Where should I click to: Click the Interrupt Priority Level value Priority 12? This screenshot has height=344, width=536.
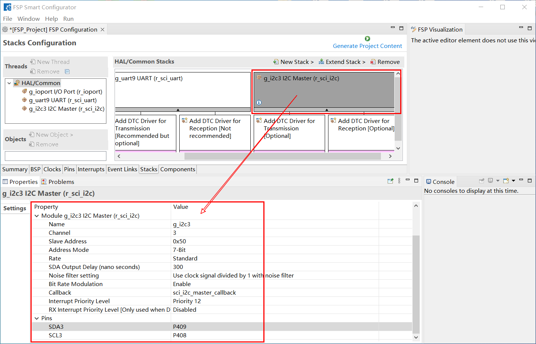click(187, 301)
